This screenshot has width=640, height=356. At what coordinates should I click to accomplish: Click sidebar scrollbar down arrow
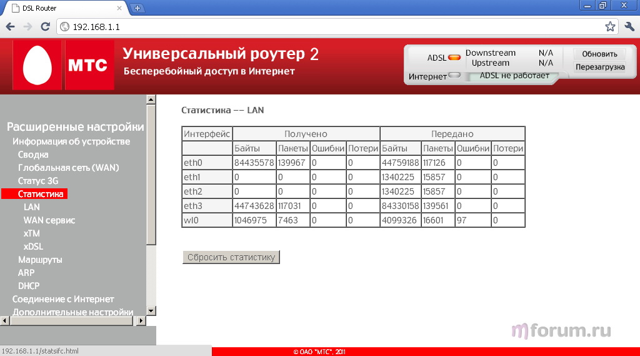tap(151, 311)
